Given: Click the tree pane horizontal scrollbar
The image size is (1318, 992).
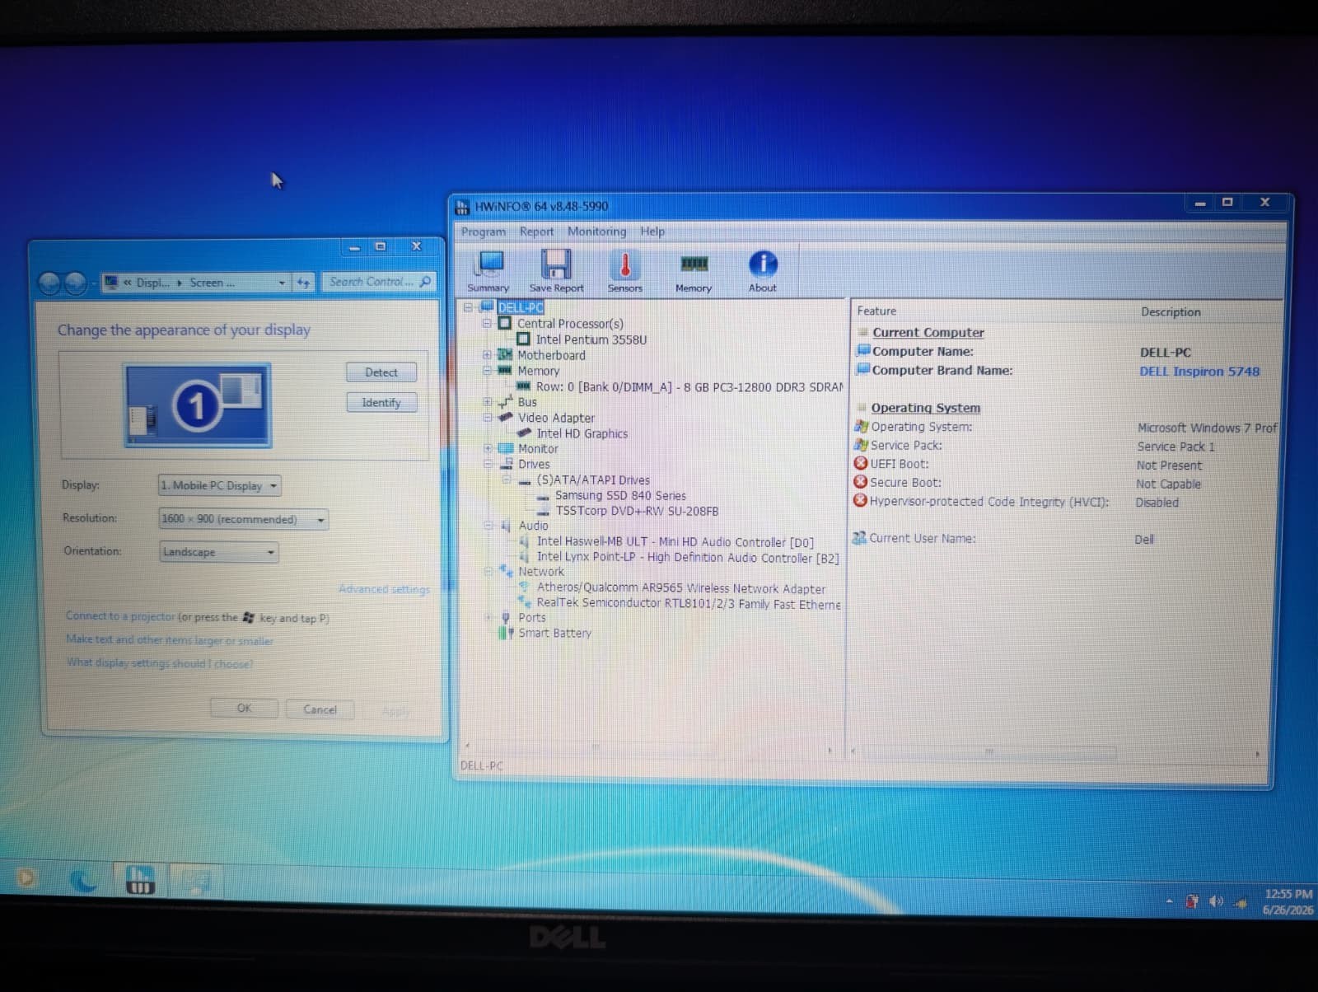Looking at the screenshot, I should pos(649,748).
